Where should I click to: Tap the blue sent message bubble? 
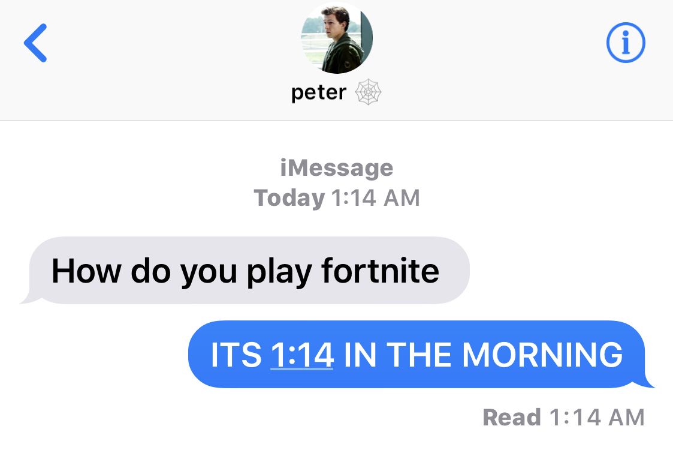click(x=421, y=355)
